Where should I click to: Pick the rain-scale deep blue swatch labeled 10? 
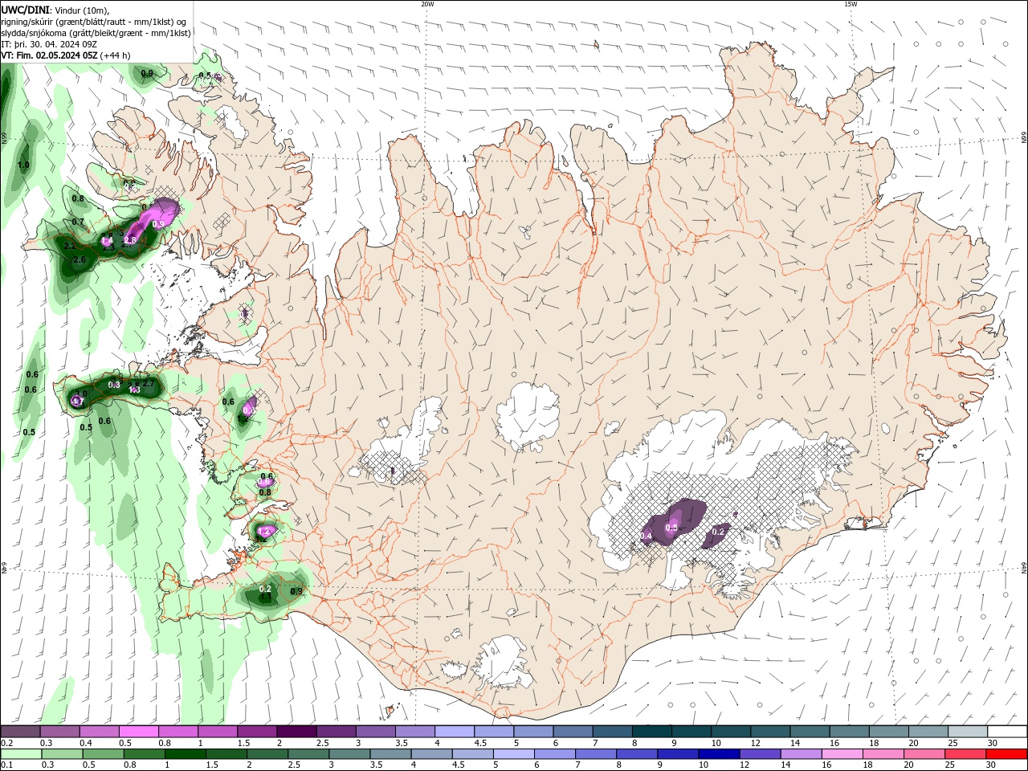(x=719, y=754)
